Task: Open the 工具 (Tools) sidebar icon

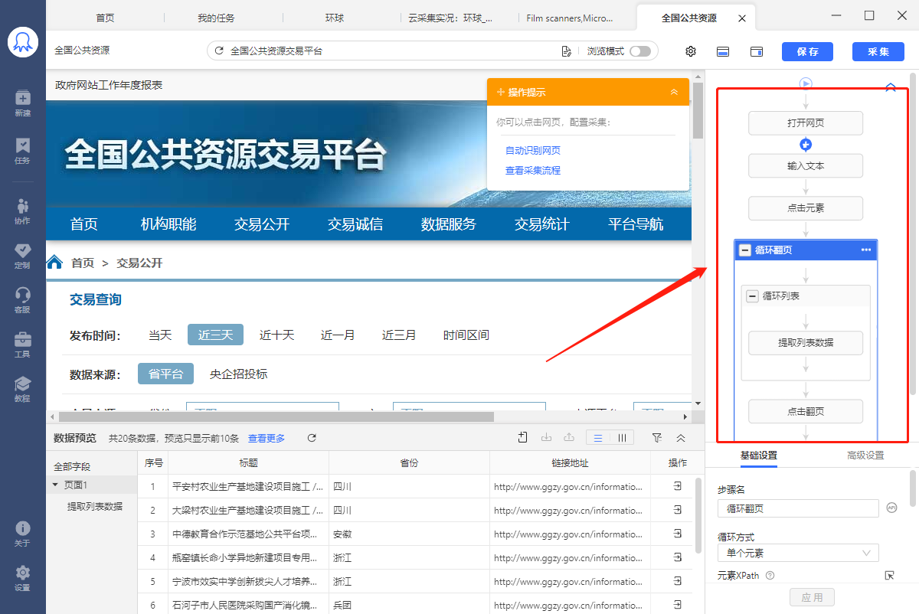Action: click(22, 345)
